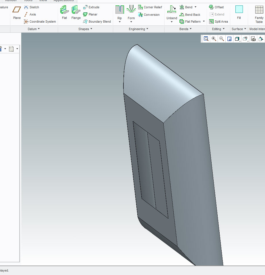Viewport: 265px width, 275px height.
Task: Apply the Unbend tool
Action: [x=172, y=12]
